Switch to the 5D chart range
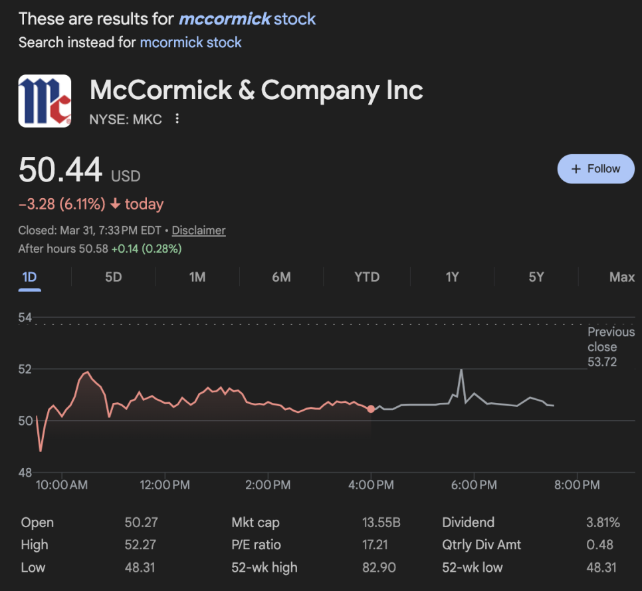Image resolution: width=642 pixels, height=591 pixels. pos(114,277)
